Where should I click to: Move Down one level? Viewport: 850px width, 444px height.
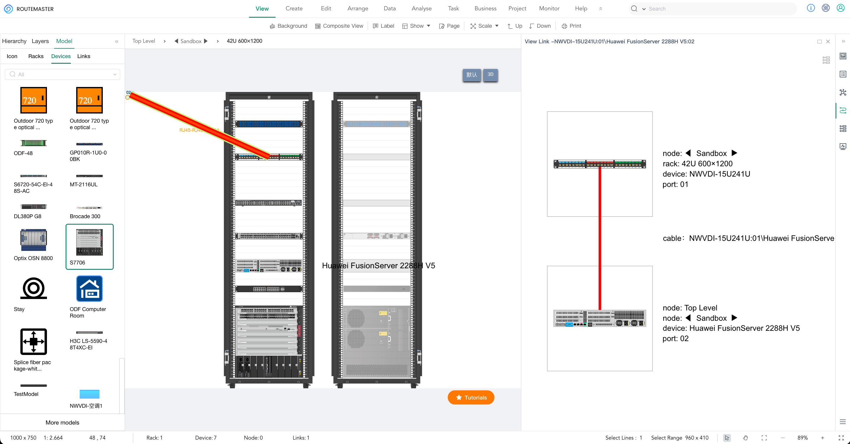click(x=540, y=26)
